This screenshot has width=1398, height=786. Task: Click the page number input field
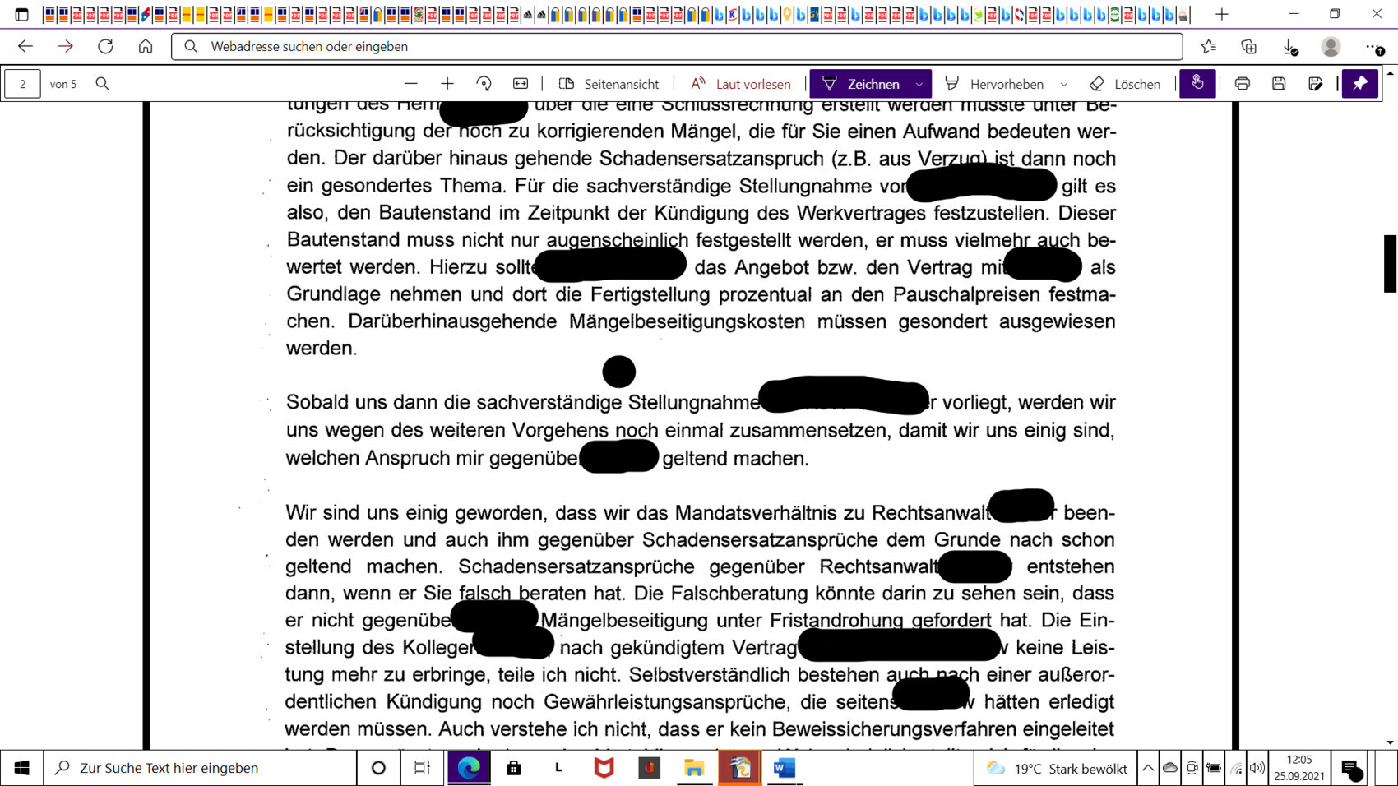tap(22, 84)
